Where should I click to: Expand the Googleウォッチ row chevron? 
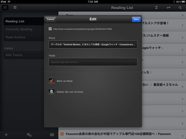click(x=183, y=50)
